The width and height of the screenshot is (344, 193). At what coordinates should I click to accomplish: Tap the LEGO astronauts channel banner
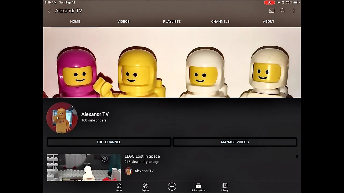[172, 62]
